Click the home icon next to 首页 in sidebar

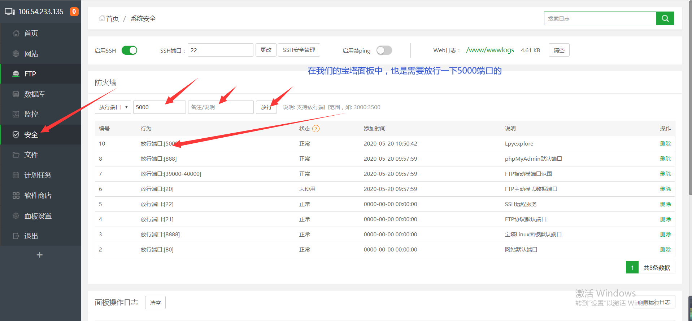click(x=16, y=33)
